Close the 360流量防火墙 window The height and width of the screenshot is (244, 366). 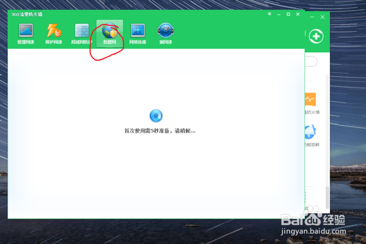pos(298,14)
